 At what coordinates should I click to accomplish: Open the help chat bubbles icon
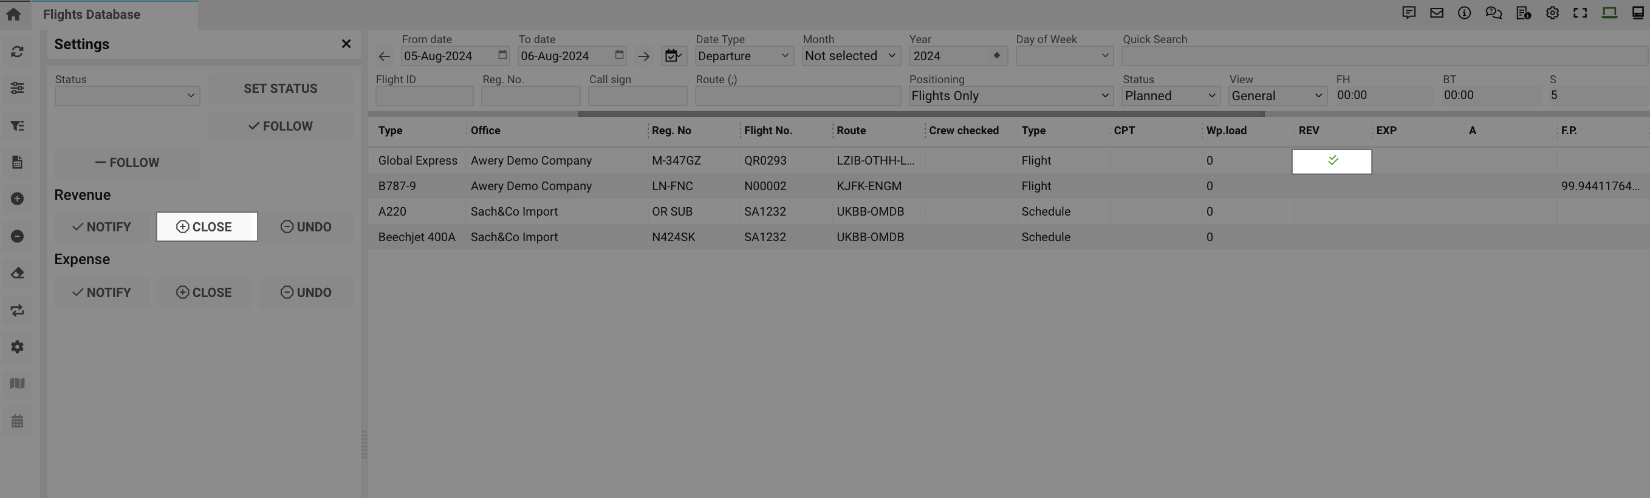pos(1493,13)
